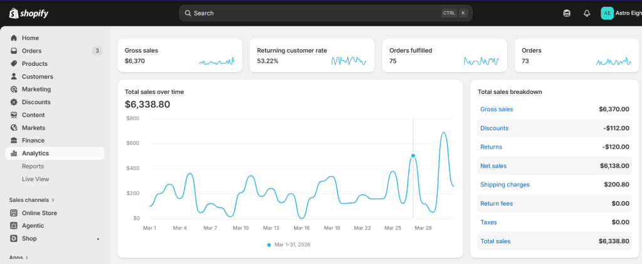Click the Analytics bar chart icon
642x264 pixels.
click(x=14, y=154)
